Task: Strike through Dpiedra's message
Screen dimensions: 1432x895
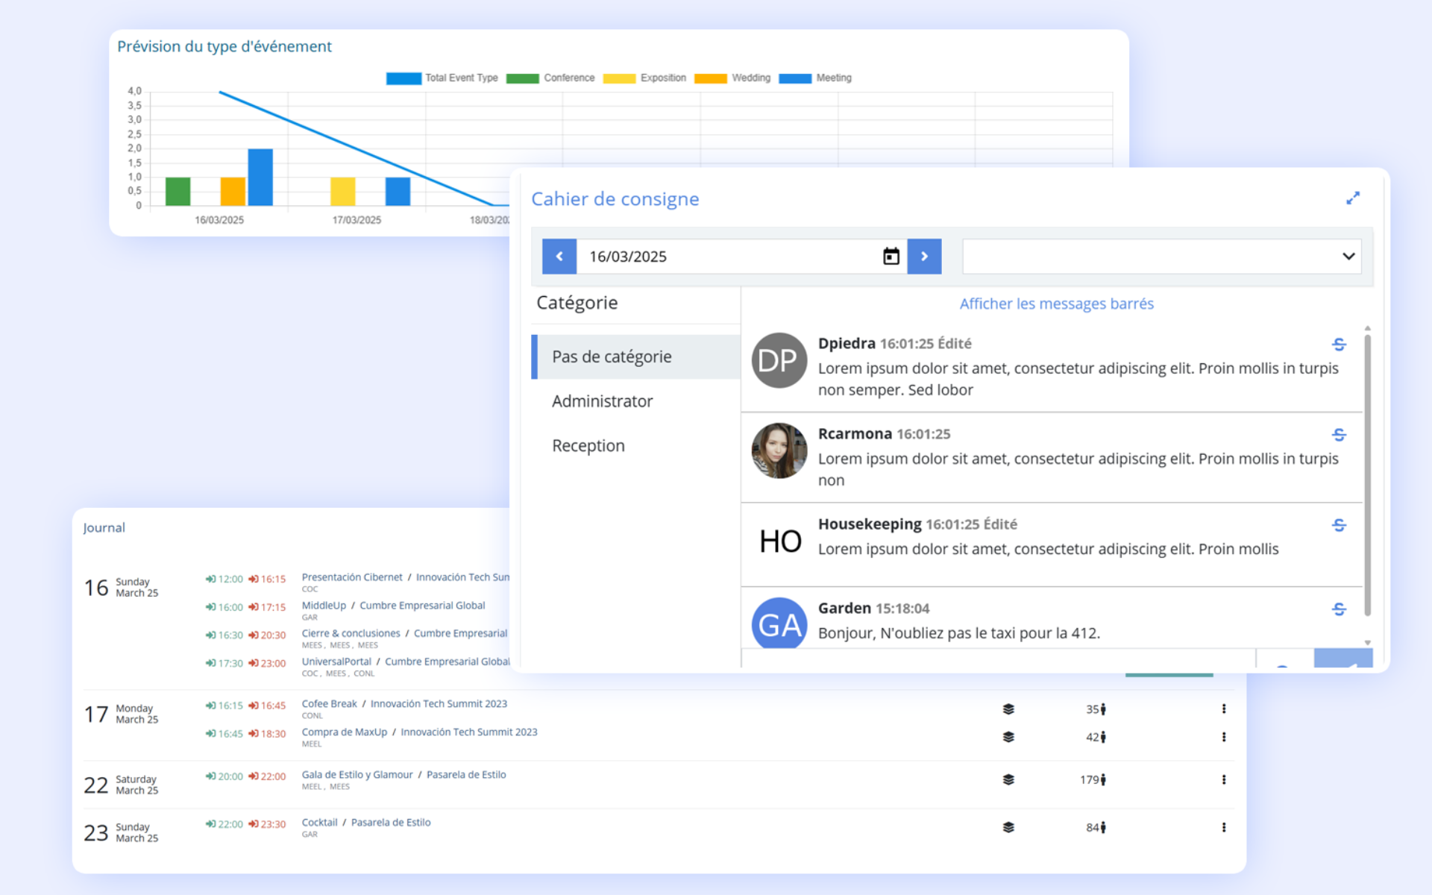Action: tap(1339, 345)
